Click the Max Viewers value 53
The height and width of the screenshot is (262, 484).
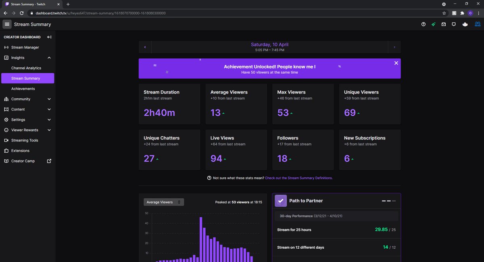pos(283,113)
